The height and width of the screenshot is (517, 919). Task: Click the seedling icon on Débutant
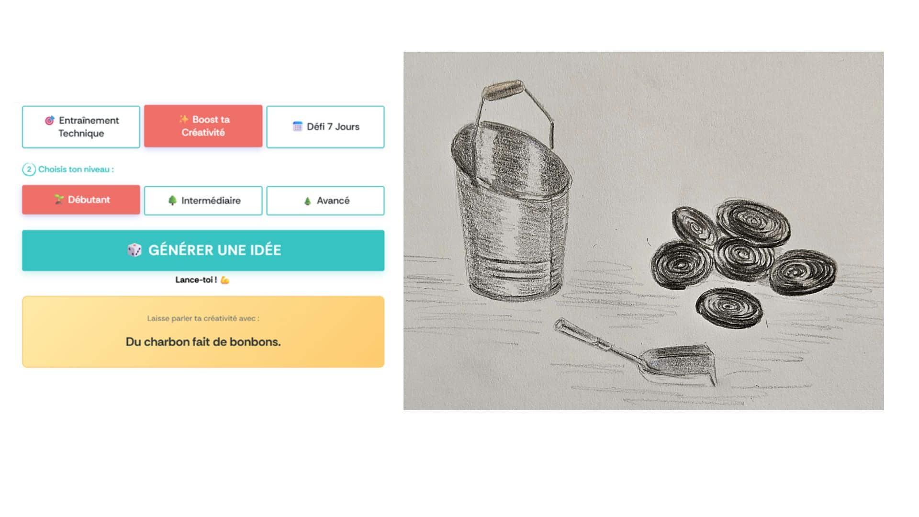[59, 200]
